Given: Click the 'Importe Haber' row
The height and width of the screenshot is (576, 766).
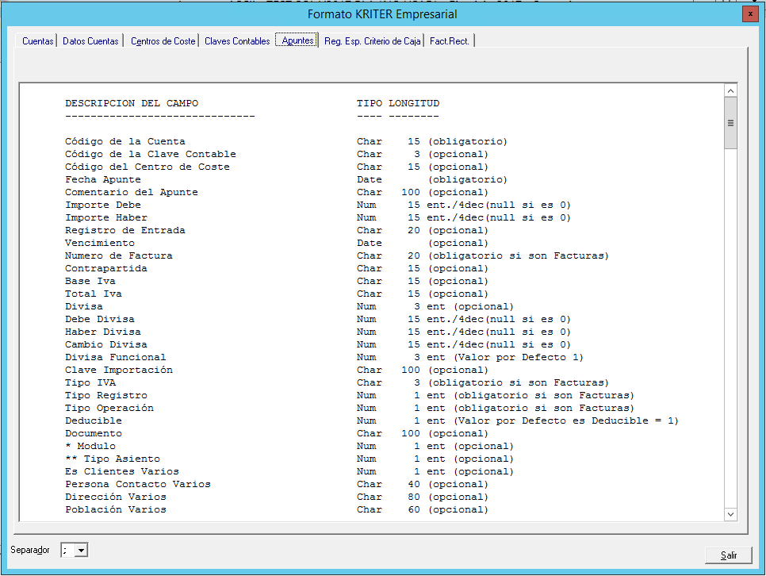Looking at the screenshot, I should tap(318, 217).
